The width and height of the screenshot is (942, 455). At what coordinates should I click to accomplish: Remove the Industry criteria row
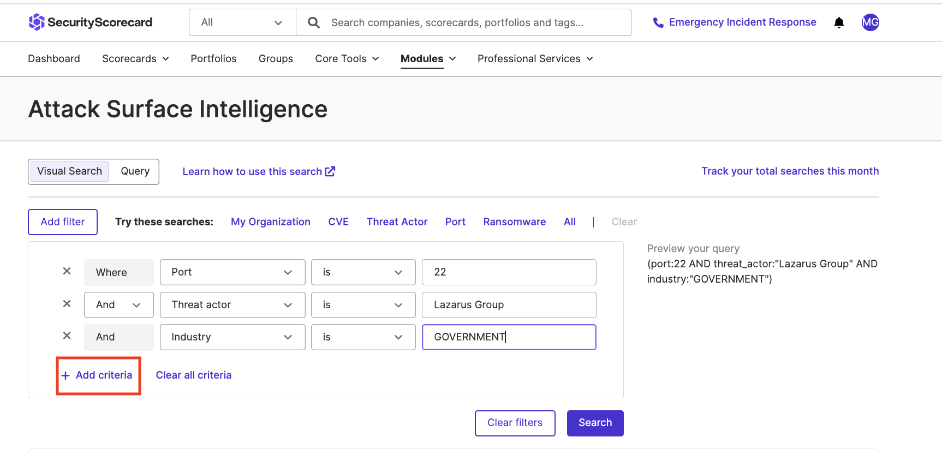click(x=67, y=336)
